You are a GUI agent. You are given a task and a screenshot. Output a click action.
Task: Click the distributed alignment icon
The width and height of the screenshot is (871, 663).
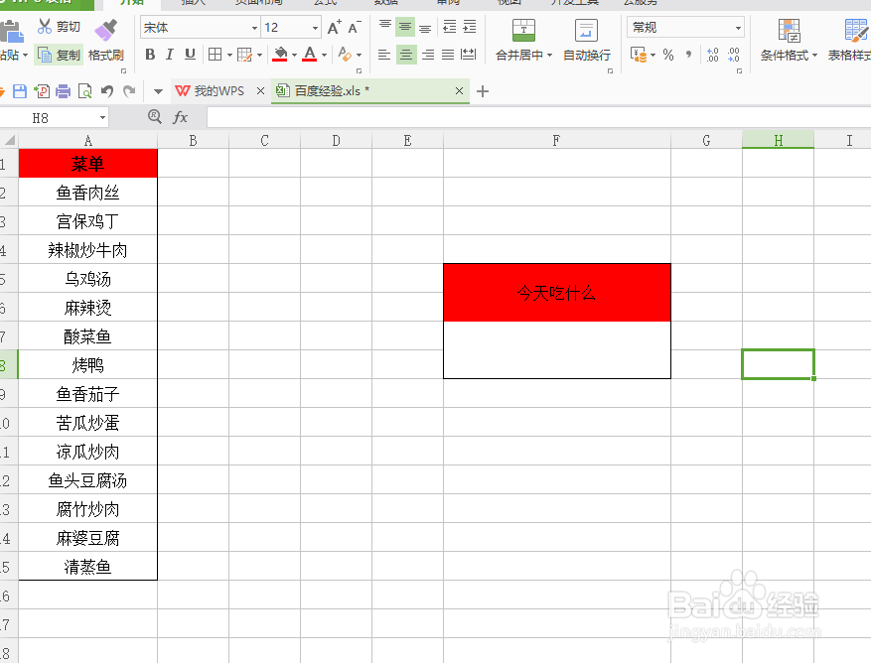pyautogui.click(x=468, y=55)
